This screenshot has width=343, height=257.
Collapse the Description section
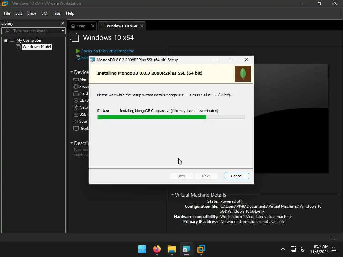click(72, 143)
